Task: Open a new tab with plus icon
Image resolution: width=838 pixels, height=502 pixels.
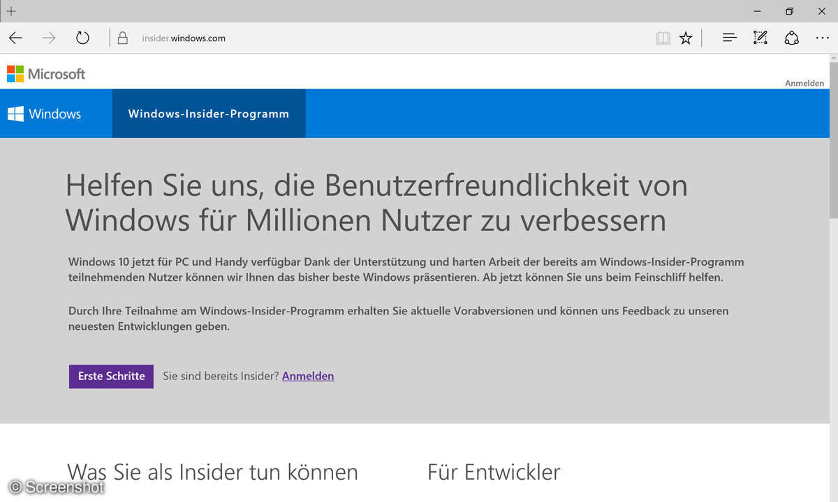Action: click(11, 11)
